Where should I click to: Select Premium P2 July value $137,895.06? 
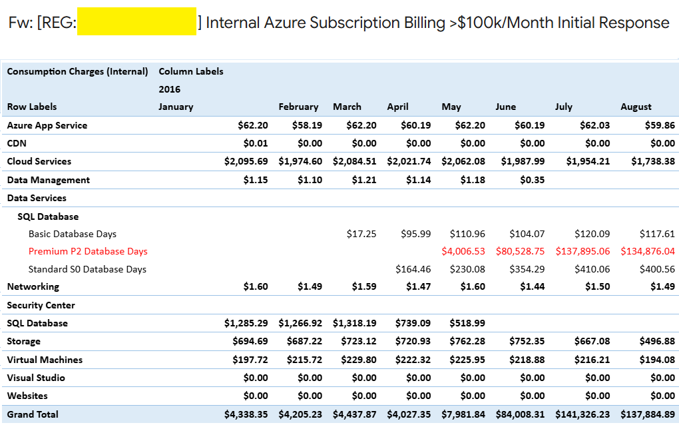coord(582,251)
